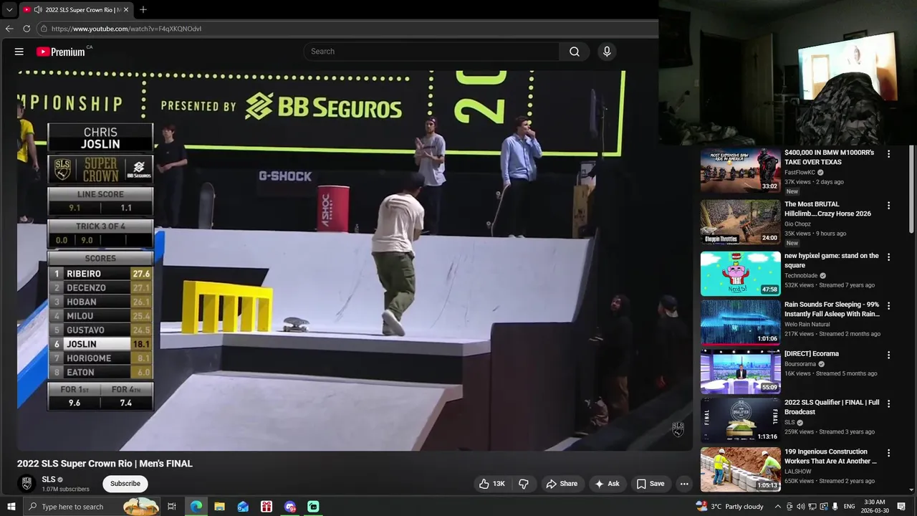Go back with the browser back arrow
Screen dimensions: 917x516
(9, 29)
